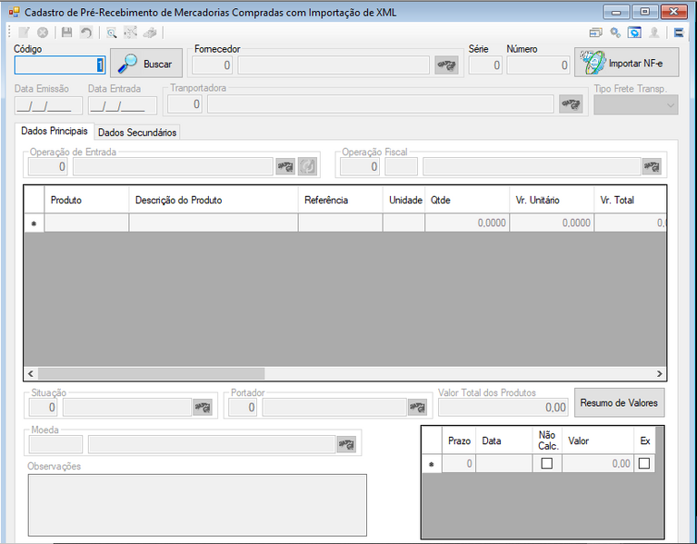
Task: Click the Tranportadora code field
Action: [x=184, y=104]
